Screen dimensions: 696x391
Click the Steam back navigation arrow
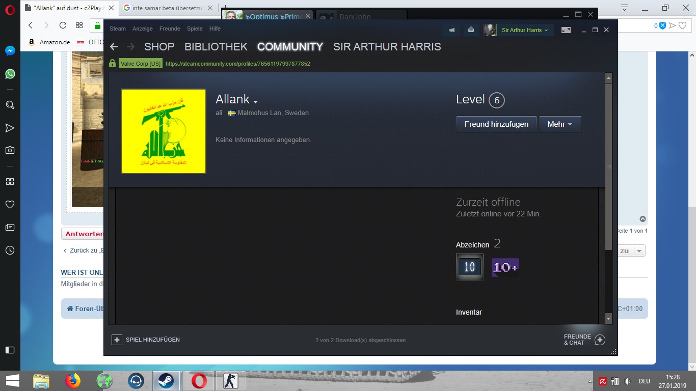[114, 47]
